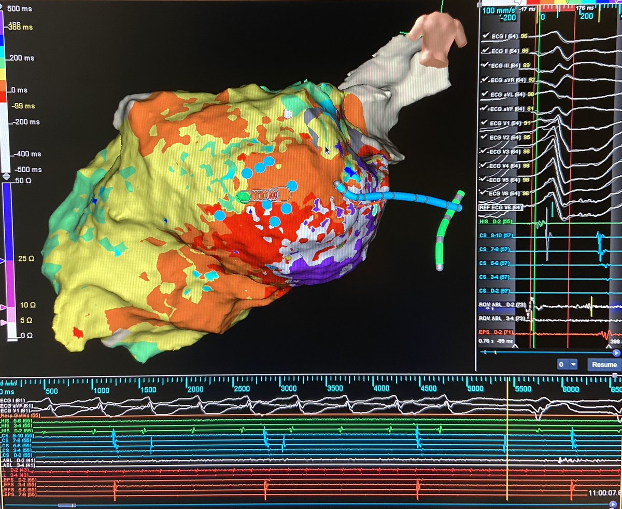
Task: Click the Resume button
Action: pos(604,364)
